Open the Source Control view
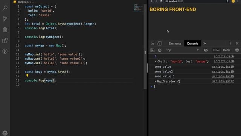241x136 pixels. coord(5,19)
